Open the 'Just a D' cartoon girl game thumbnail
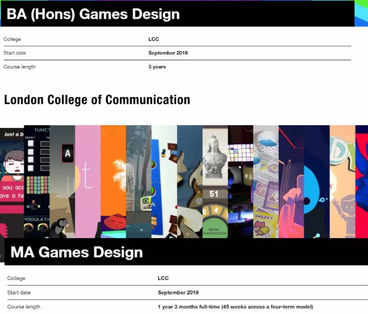The image size is (368, 314). coord(12,183)
